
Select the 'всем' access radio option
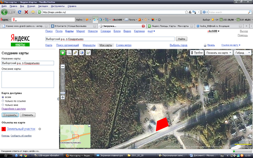click(3, 97)
